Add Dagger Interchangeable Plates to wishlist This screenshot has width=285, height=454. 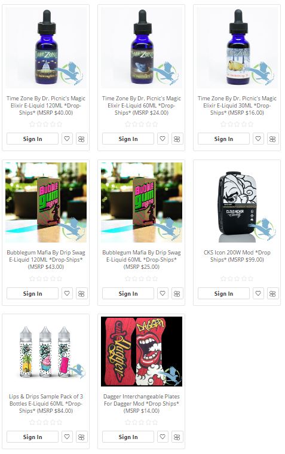pyautogui.click(x=163, y=437)
